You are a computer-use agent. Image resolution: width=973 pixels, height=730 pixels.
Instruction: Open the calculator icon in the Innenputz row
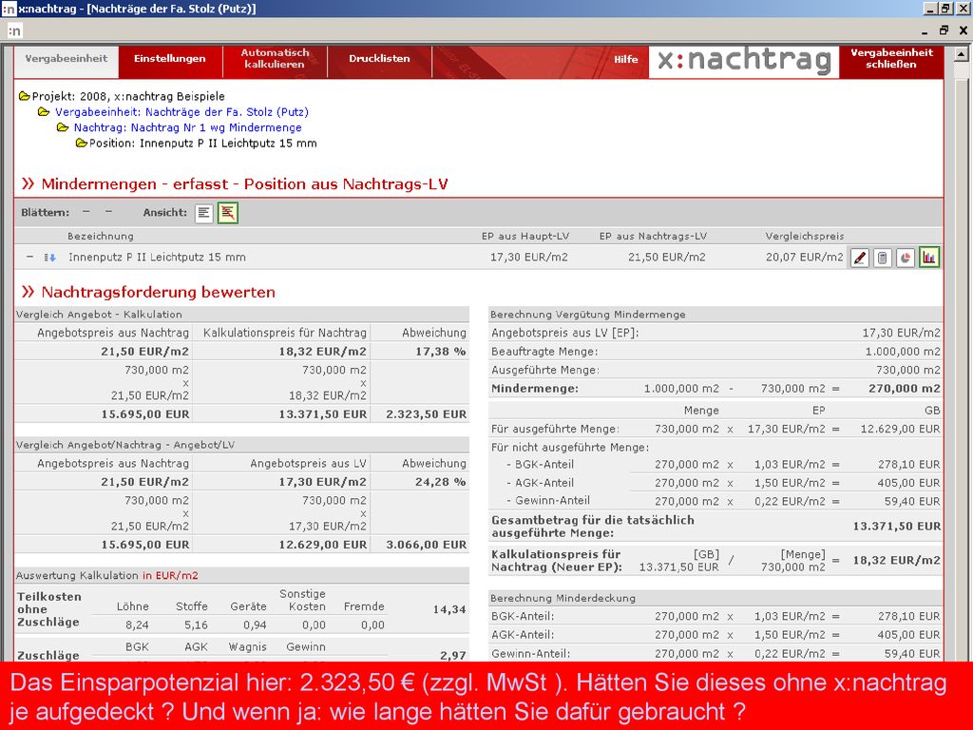click(883, 258)
